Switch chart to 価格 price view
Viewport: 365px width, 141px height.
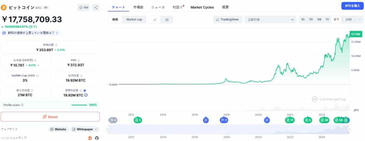(x=115, y=20)
